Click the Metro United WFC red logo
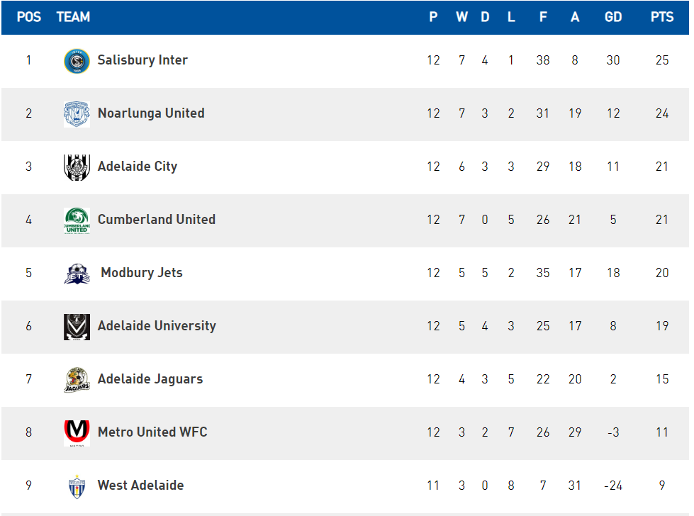The image size is (694, 516). pos(77,433)
